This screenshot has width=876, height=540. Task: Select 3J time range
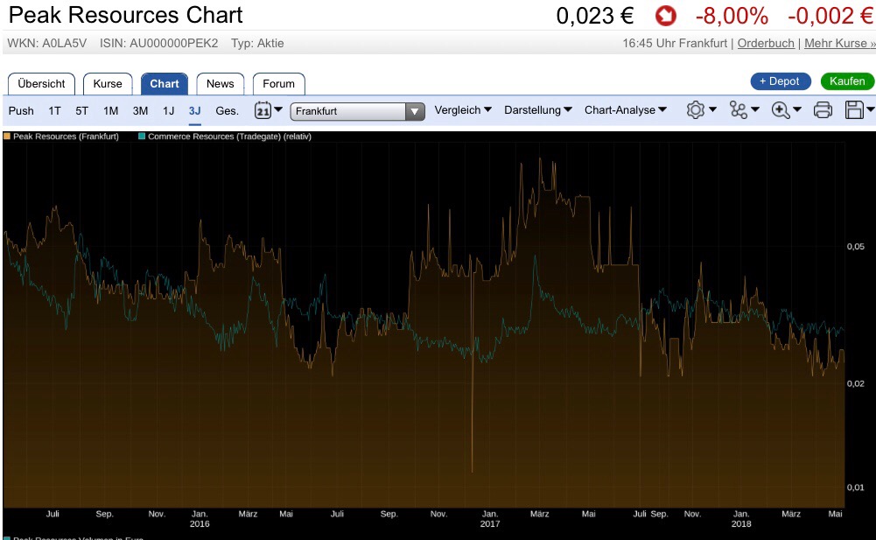(195, 110)
